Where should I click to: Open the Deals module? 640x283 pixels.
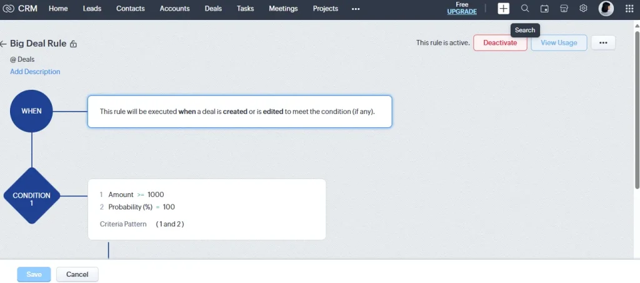213,9
